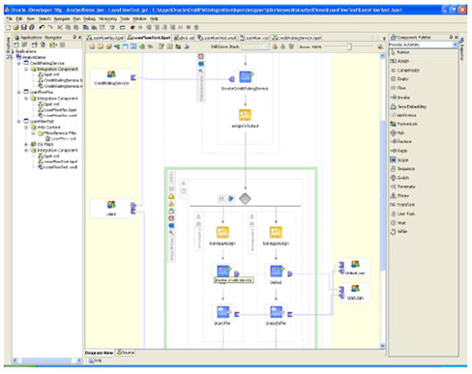Select the invokeCreditRatingService node in diagram

tap(245, 80)
